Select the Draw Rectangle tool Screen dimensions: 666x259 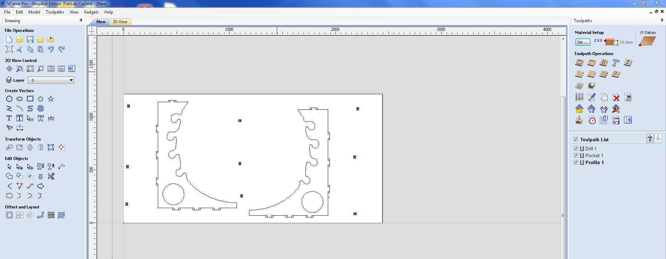click(x=30, y=99)
